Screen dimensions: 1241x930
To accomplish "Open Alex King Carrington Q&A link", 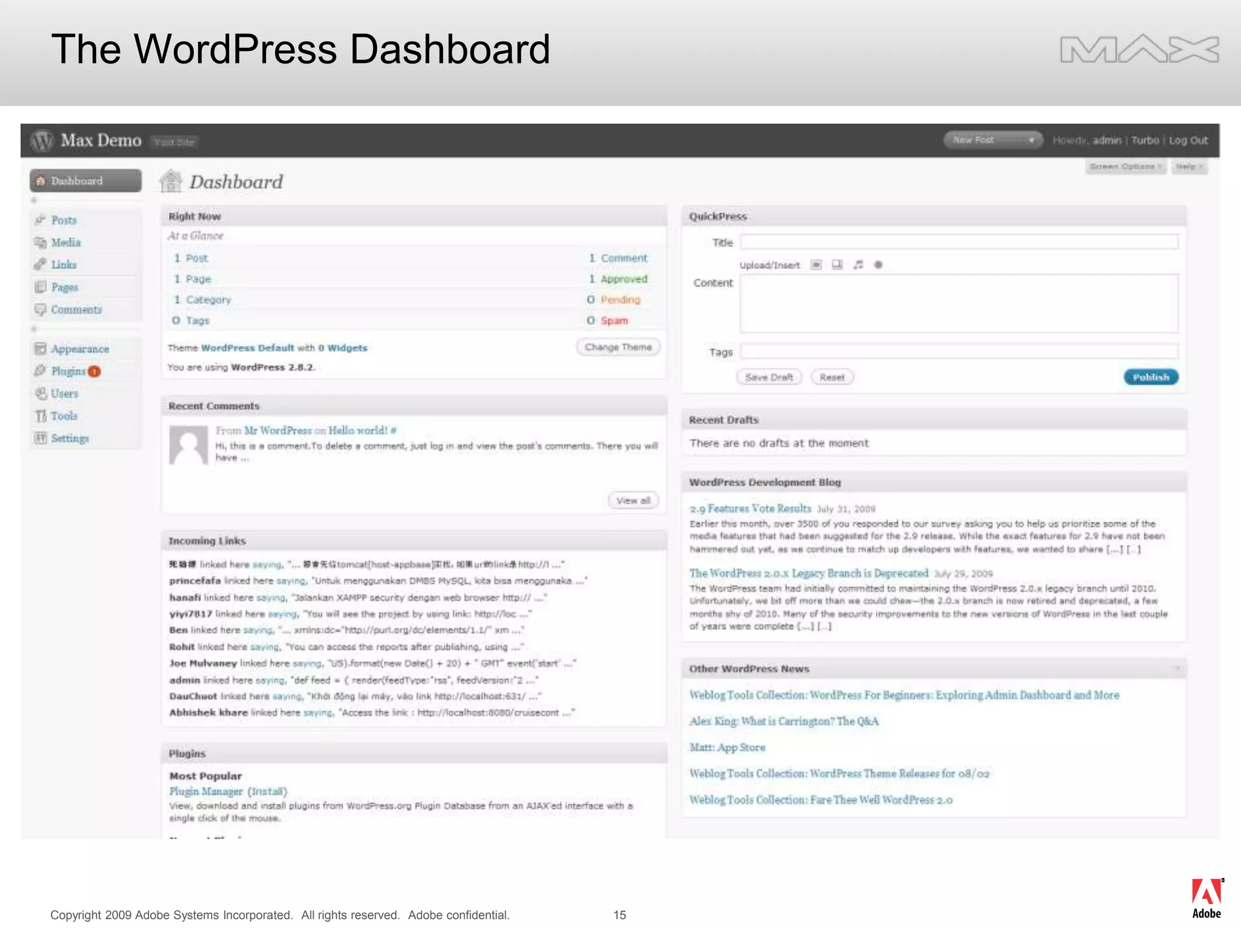I will tap(784, 721).
